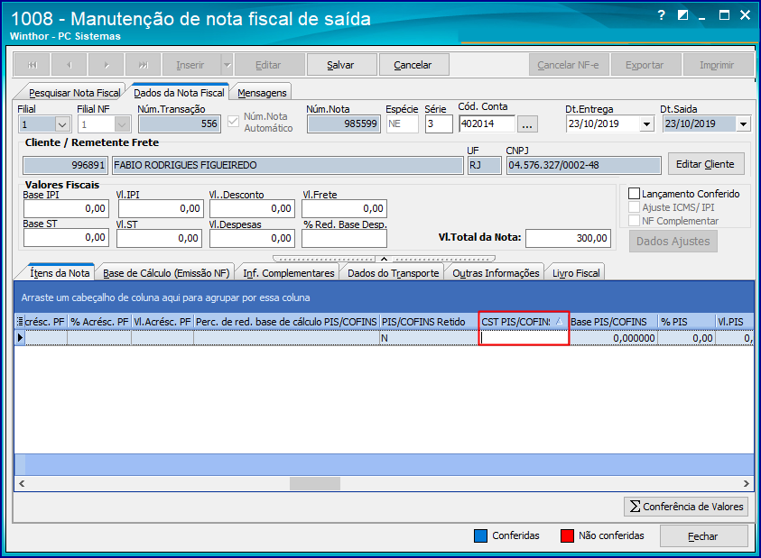Collapse the header panel splitter arrow

(384, 259)
